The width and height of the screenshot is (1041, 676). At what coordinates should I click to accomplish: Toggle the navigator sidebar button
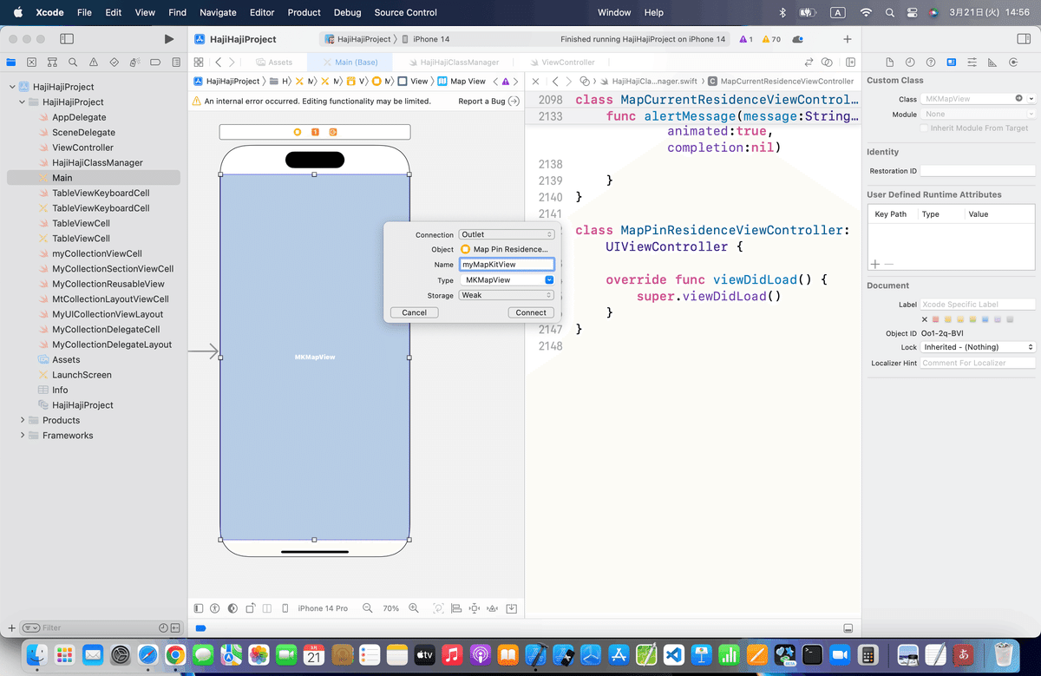click(67, 39)
